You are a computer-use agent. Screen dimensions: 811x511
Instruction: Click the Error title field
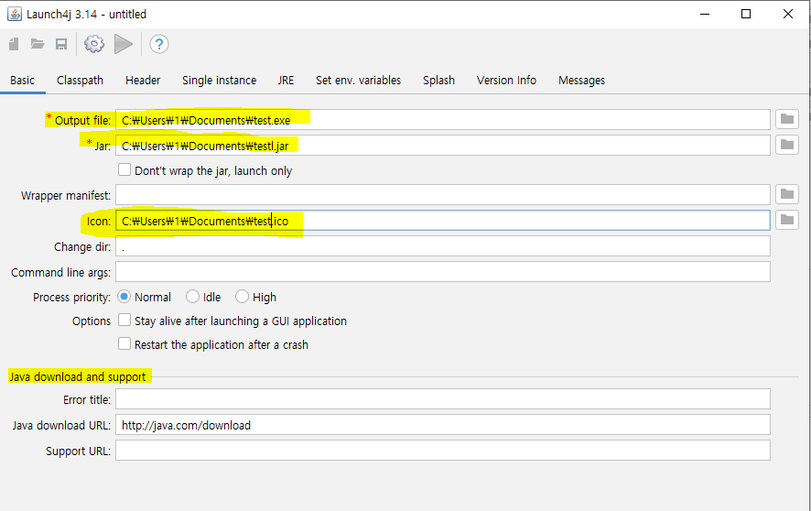[443, 398]
